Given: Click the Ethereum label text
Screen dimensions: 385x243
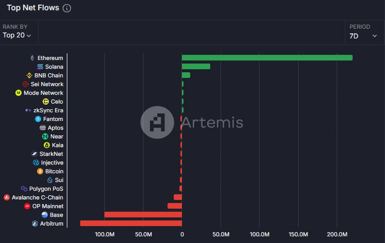Looking at the screenshot, I should [x=50, y=58].
